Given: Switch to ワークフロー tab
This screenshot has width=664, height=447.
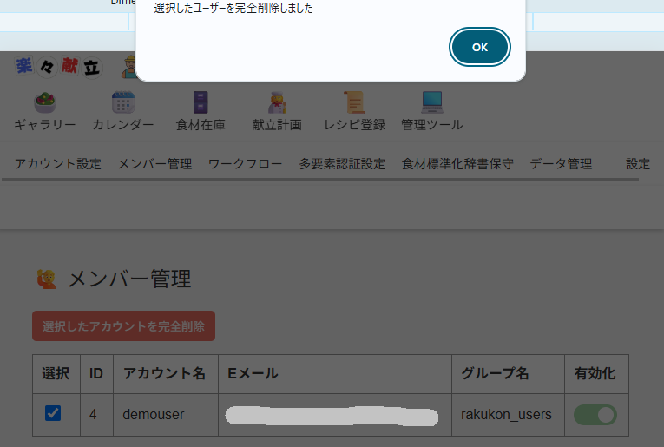Looking at the screenshot, I should pos(245,164).
